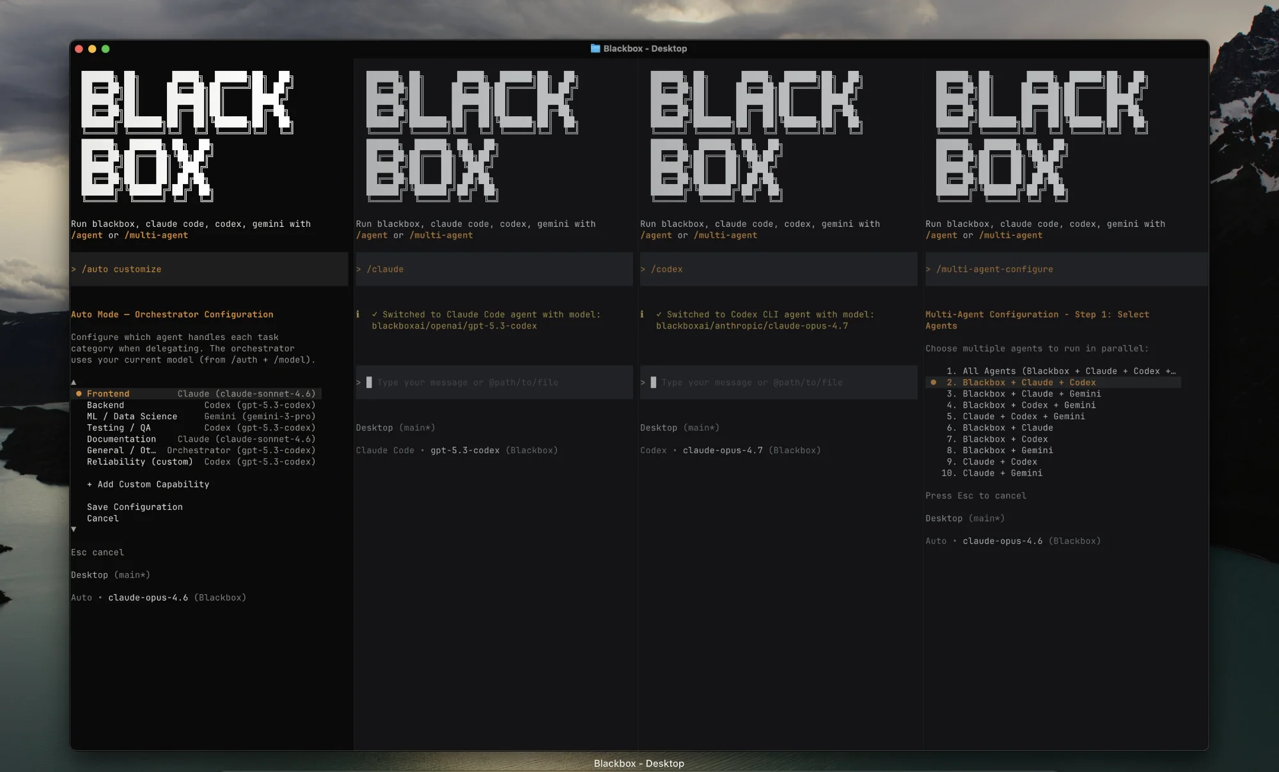Click + Add Custom Capability
The width and height of the screenshot is (1279, 772).
point(148,484)
